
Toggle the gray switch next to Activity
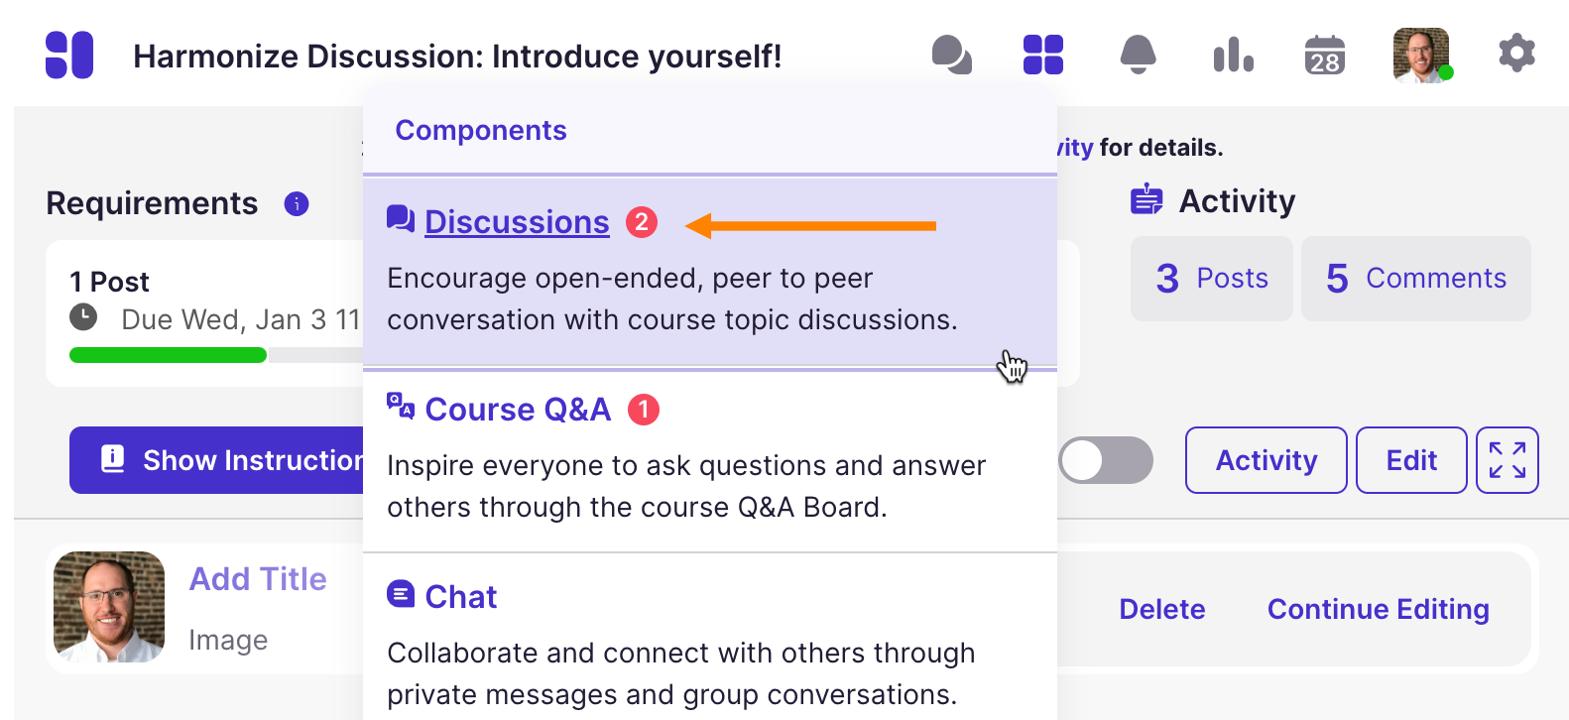[1106, 460]
